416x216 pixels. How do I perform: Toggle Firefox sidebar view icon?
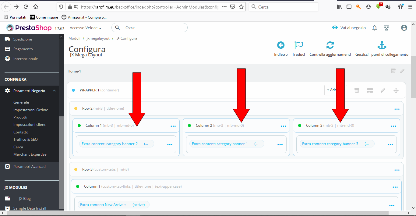coord(349,7)
